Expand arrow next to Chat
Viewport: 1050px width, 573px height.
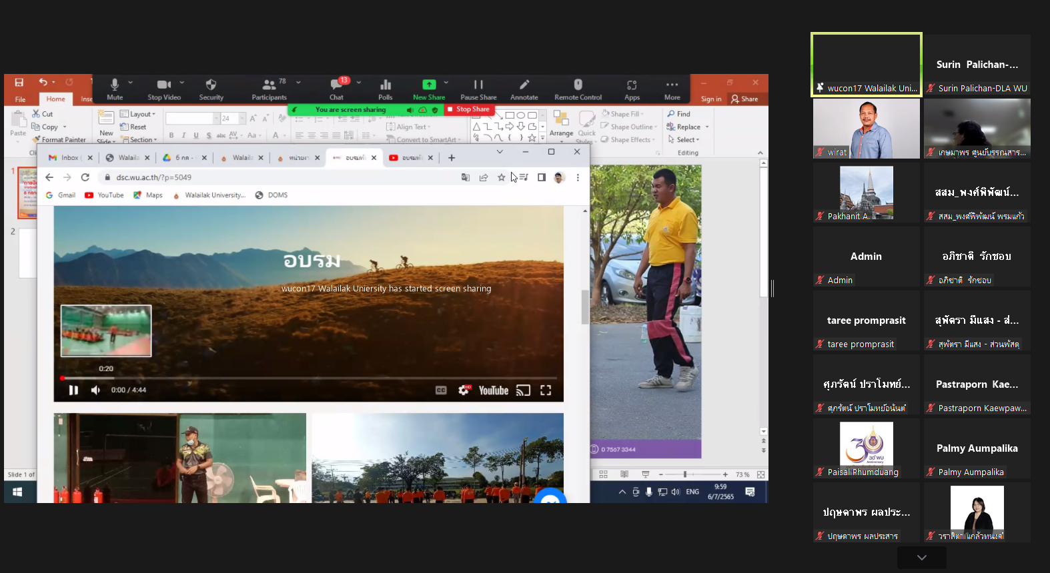[x=359, y=83]
